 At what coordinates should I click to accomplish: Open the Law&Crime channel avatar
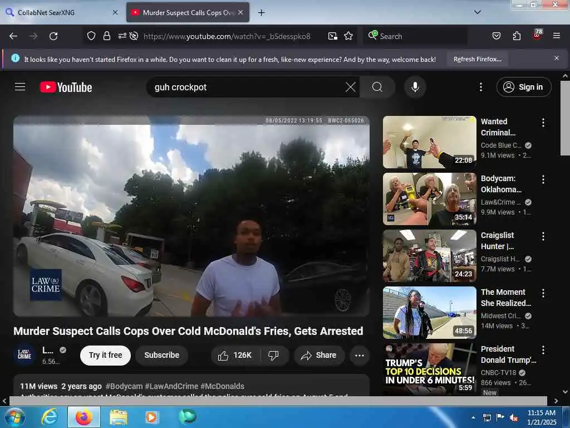tap(24, 354)
